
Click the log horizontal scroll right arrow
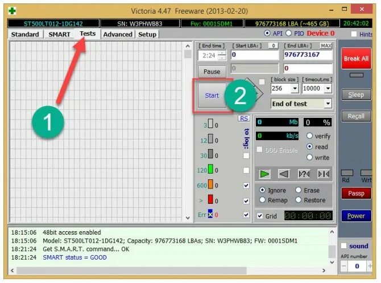(x=324, y=270)
